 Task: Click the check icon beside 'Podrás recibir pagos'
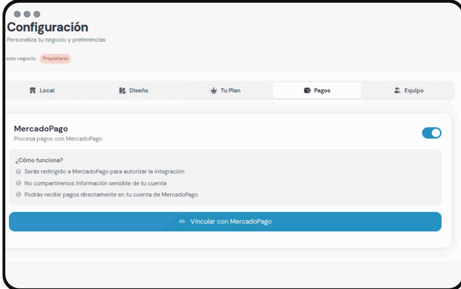point(19,194)
